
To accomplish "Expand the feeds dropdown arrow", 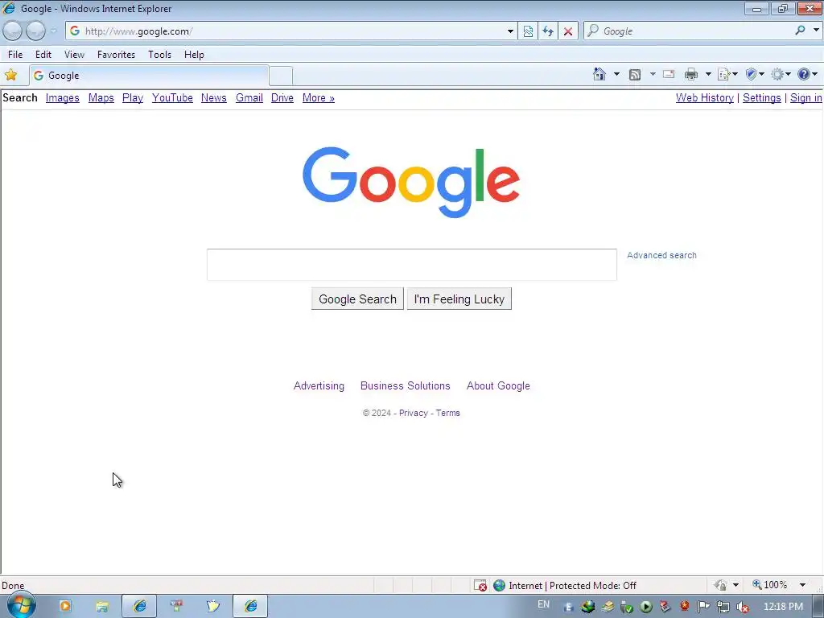I will (x=652, y=74).
